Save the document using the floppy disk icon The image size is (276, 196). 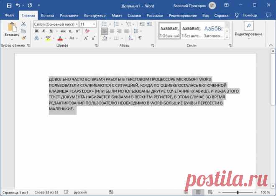[x=9, y=5]
